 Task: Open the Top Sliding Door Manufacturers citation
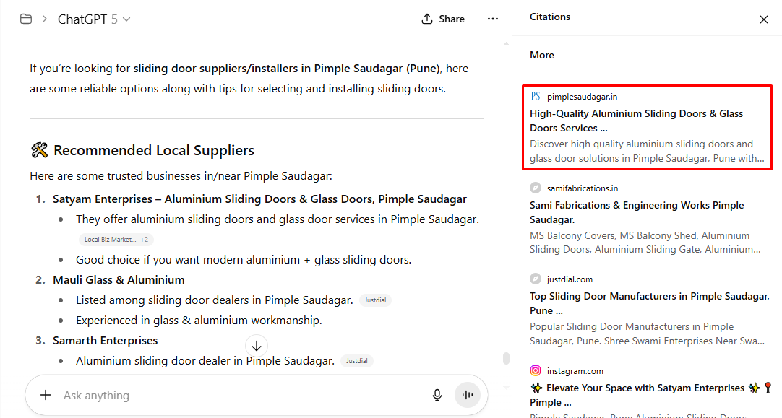coord(649,303)
